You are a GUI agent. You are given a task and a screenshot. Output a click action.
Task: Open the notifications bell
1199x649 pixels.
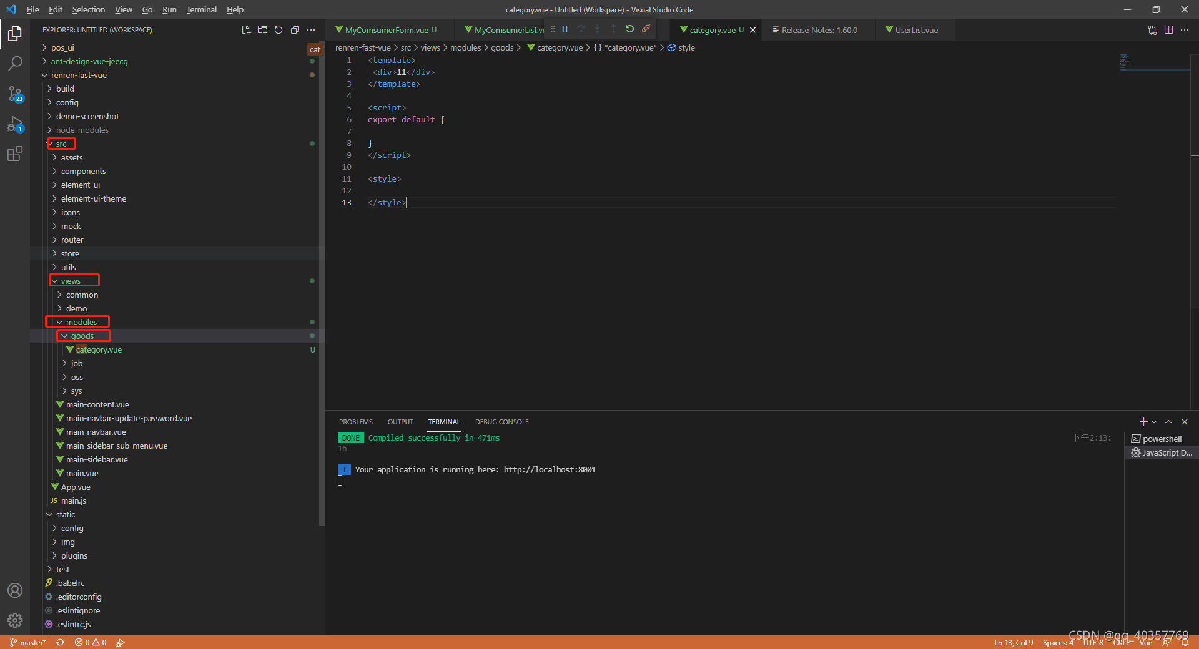(x=1185, y=642)
